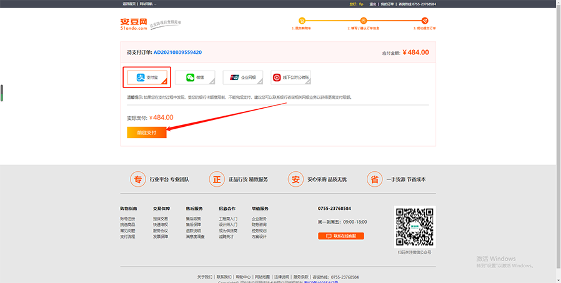This screenshot has height=283, width=561.
Task: Click the confirm order info step icon
Action: tap(364, 21)
